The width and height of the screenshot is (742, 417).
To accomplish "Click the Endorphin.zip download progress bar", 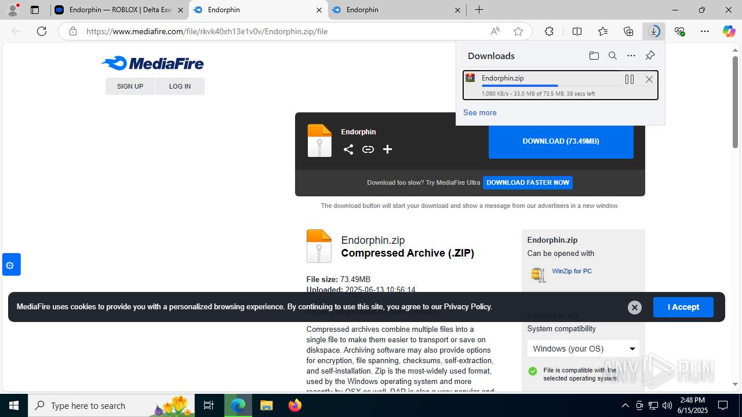I will point(550,86).
